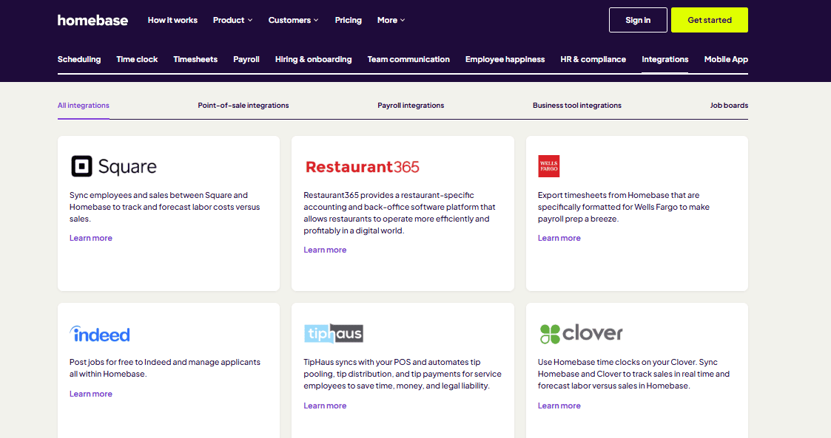Viewport: 831px width, 438px height.
Task: Go to Employee happiness section
Action: pos(505,59)
